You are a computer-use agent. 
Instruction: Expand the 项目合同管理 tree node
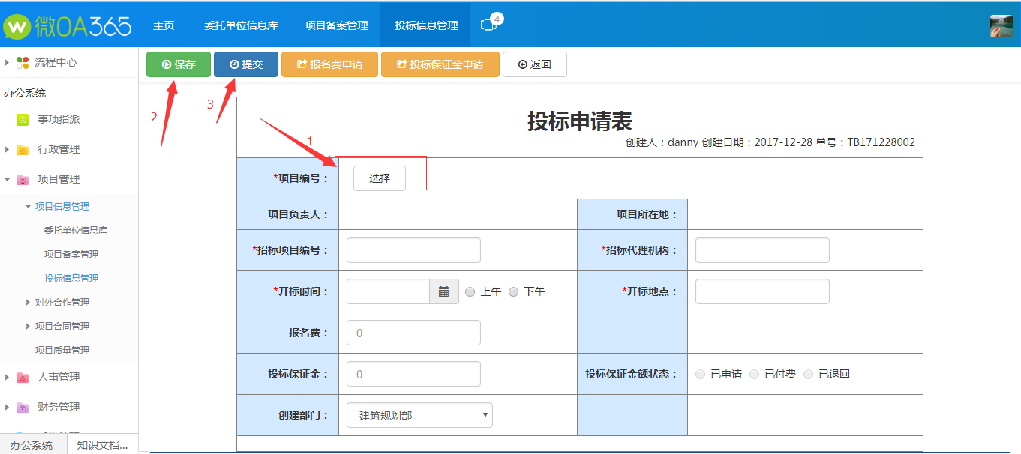29,327
